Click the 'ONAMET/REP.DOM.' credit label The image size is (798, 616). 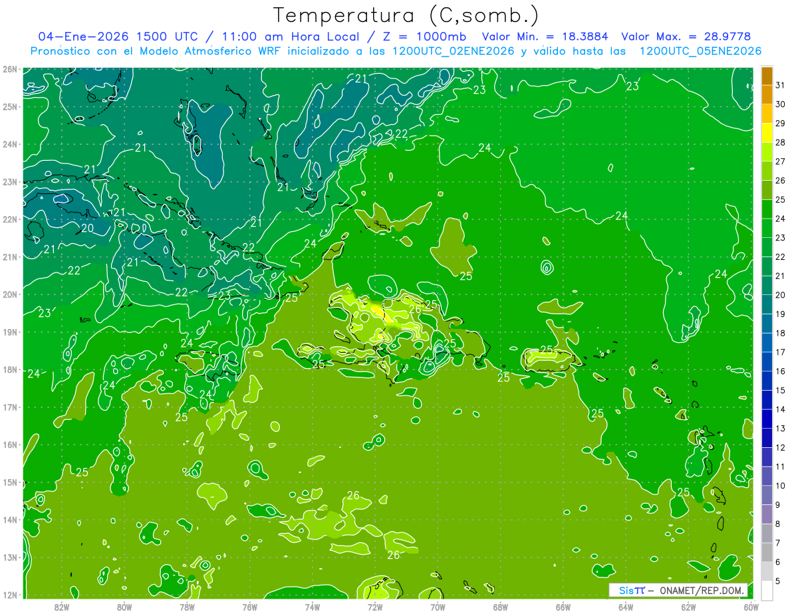tap(702, 590)
